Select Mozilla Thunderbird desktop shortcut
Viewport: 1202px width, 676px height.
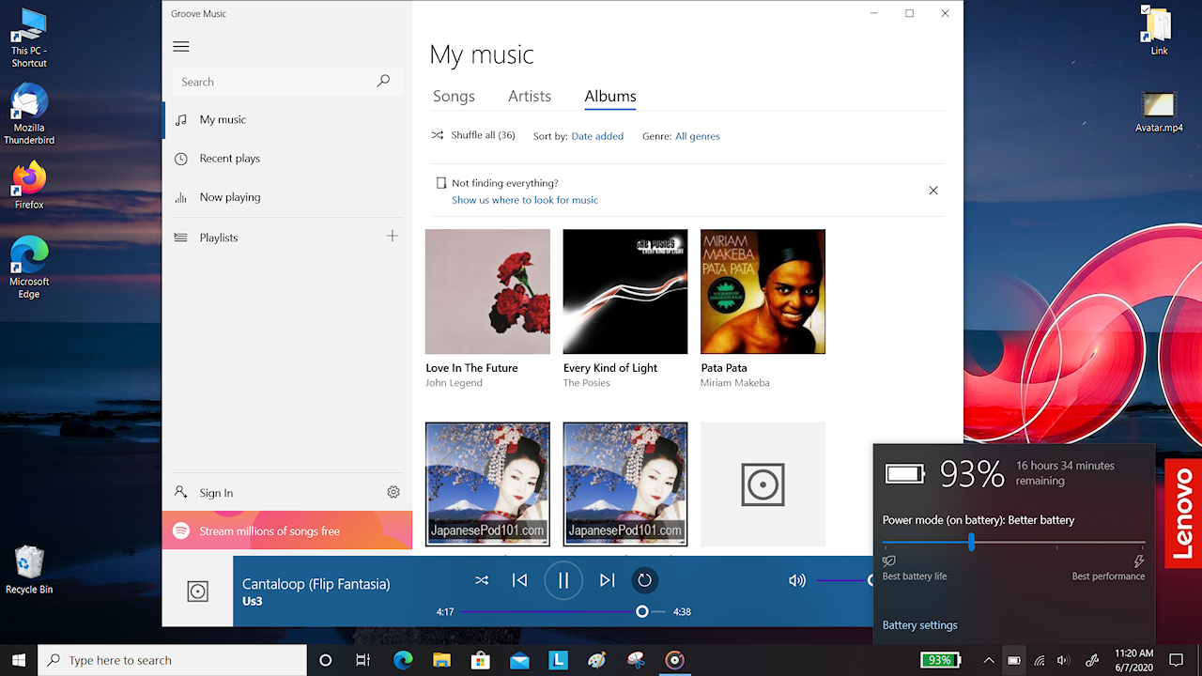point(29,115)
